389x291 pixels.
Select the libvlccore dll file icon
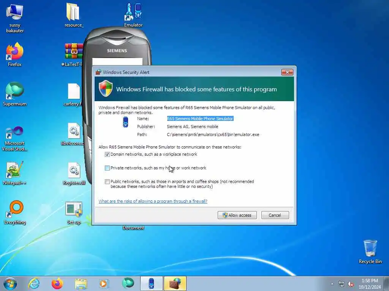click(x=72, y=134)
